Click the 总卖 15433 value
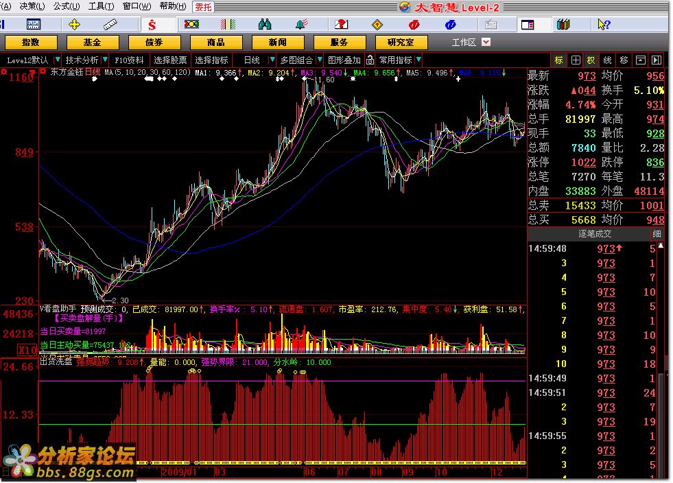 pyautogui.click(x=580, y=205)
